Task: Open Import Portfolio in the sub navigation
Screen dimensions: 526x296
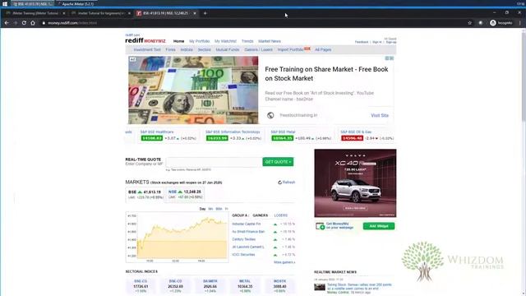Action: 290,49
